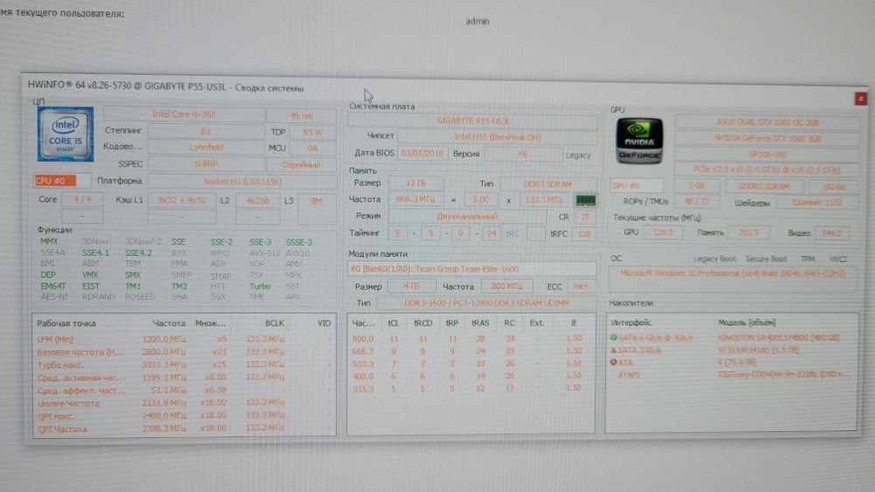Click the 333.3 timing table row

coord(471,388)
